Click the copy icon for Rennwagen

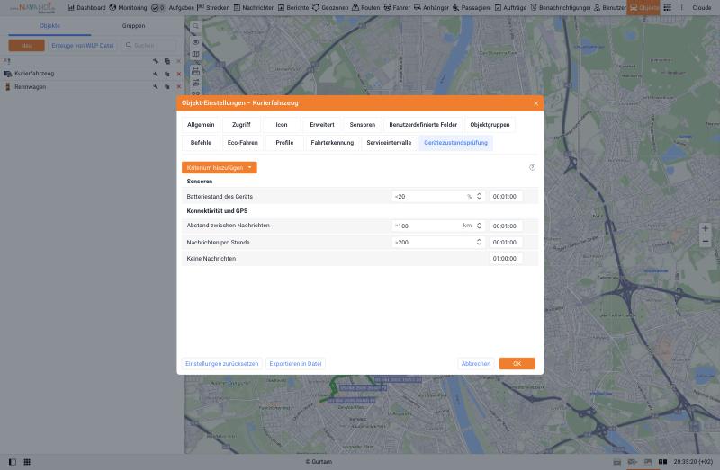167,86
